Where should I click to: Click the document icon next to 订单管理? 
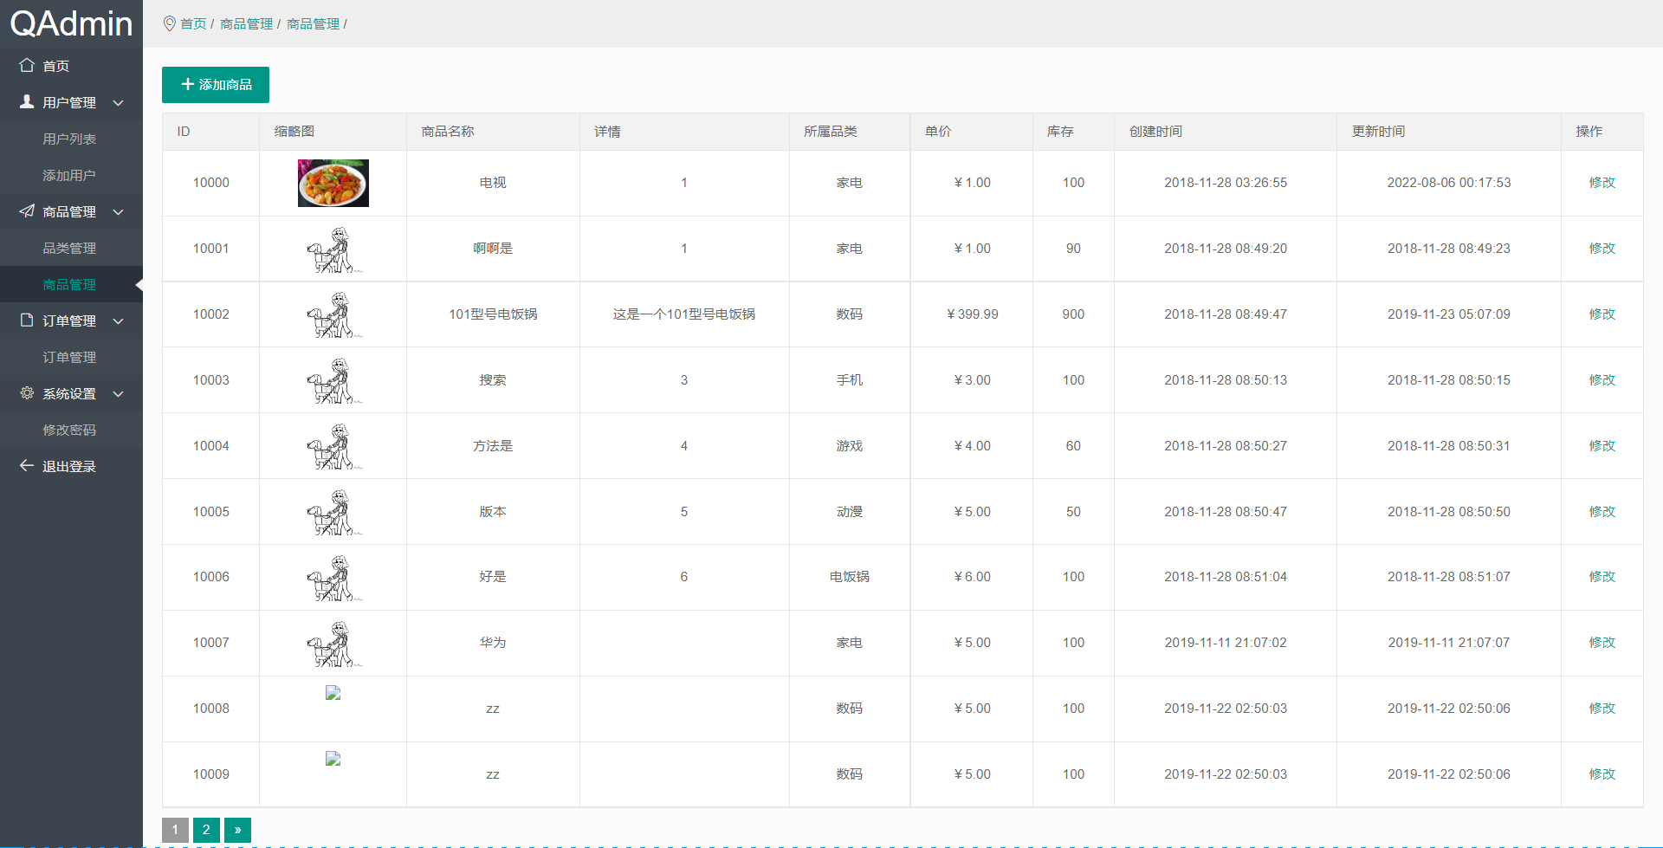(27, 320)
